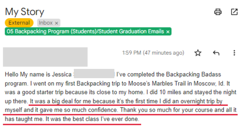Remove Student Graduation Emails label via x
The image size is (245, 138).
click(x=168, y=32)
